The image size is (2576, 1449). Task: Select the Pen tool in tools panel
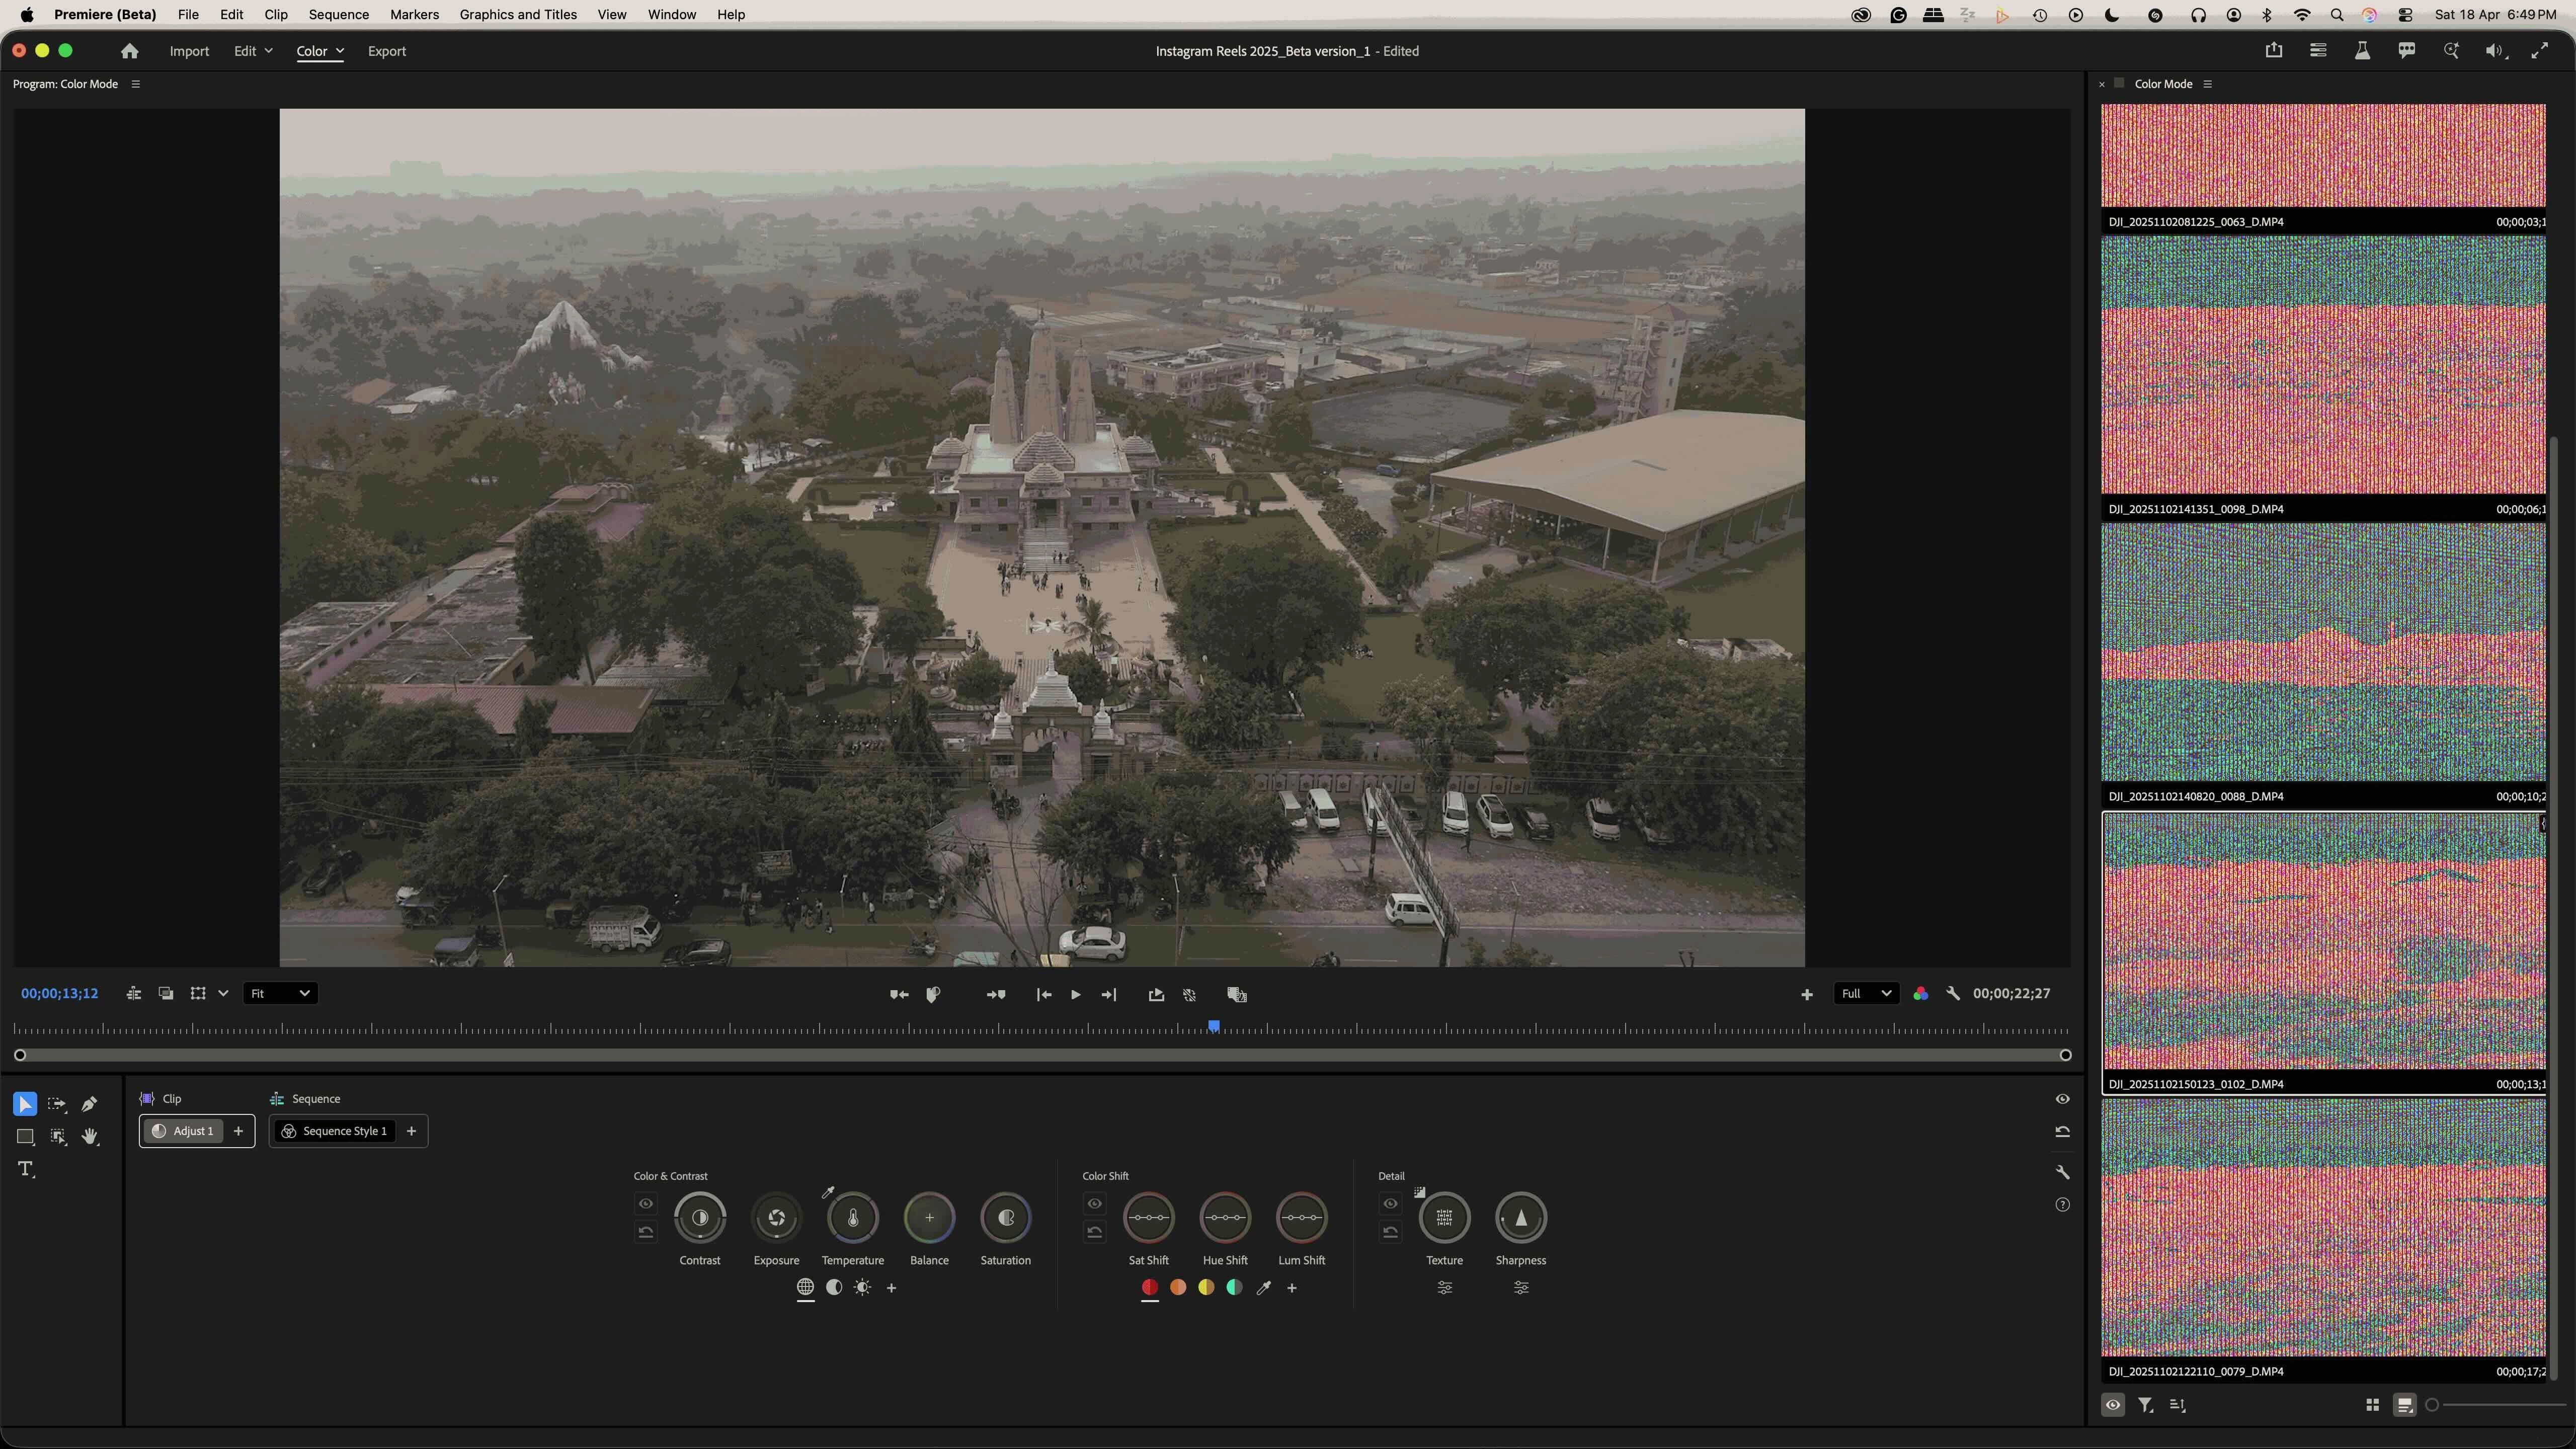(x=89, y=1104)
